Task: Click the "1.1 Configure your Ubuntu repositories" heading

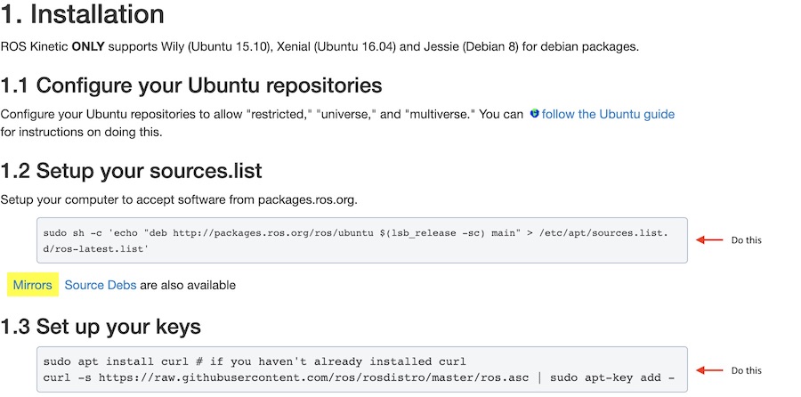Action: tap(191, 85)
